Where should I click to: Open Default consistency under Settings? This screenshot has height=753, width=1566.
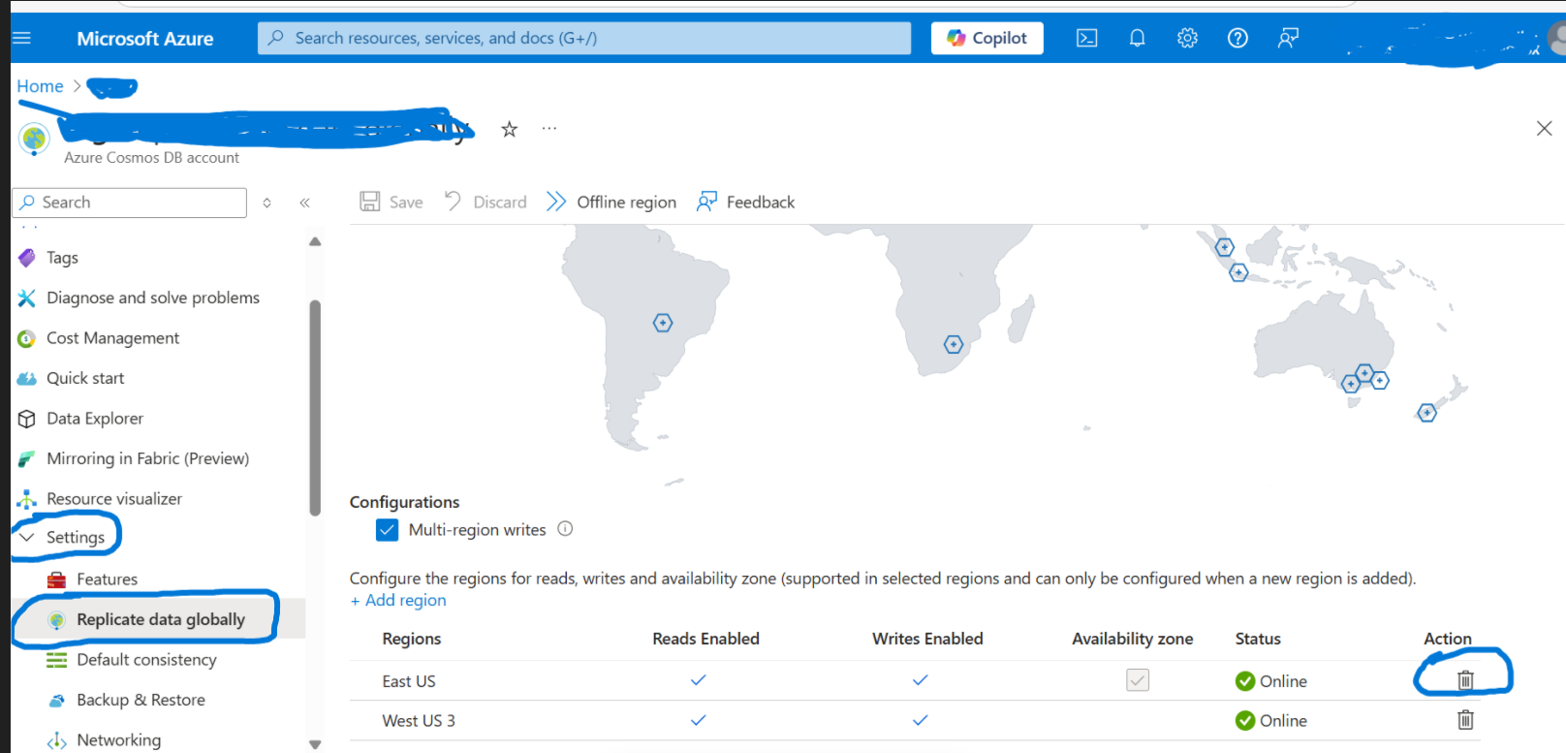[146, 660]
